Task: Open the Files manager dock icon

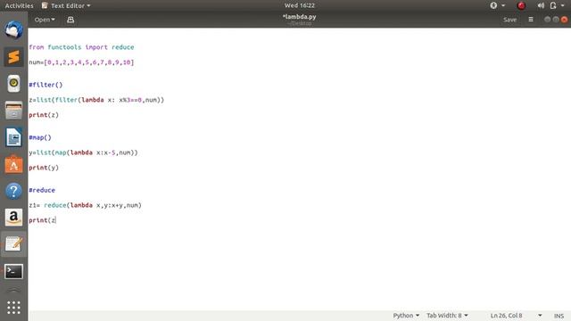Action: pyautogui.click(x=14, y=111)
